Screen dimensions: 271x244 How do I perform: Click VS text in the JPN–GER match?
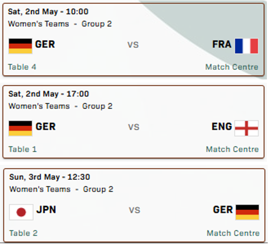pyautogui.click(x=134, y=211)
